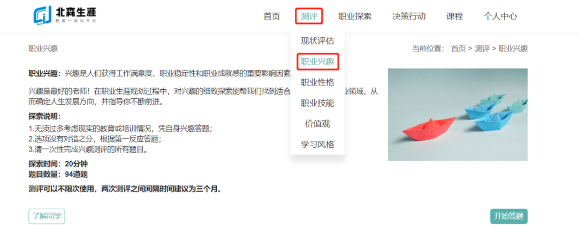Open the 测评 navigation menu
The width and height of the screenshot is (578, 237).
[309, 16]
